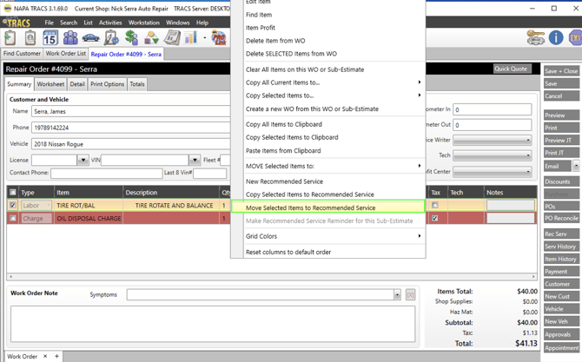
Task: Click the parts flow diagram toolbar icon
Action: [x=151, y=38]
